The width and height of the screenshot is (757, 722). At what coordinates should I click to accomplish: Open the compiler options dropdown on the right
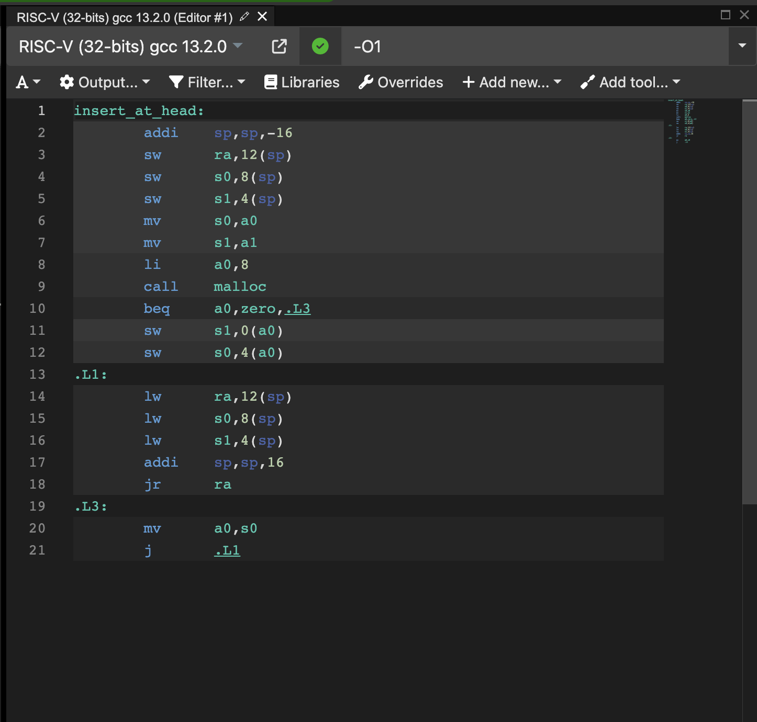tap(742, 47)
